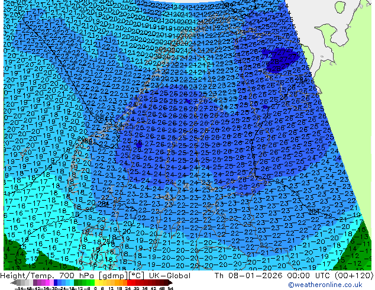Click the '(00+120)' forecast offset text
The image size is (375, 290).
click(354, 276)
